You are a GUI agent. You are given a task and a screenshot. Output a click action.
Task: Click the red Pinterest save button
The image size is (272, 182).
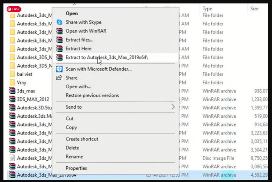pyautogui.click(x=14, y=9)
